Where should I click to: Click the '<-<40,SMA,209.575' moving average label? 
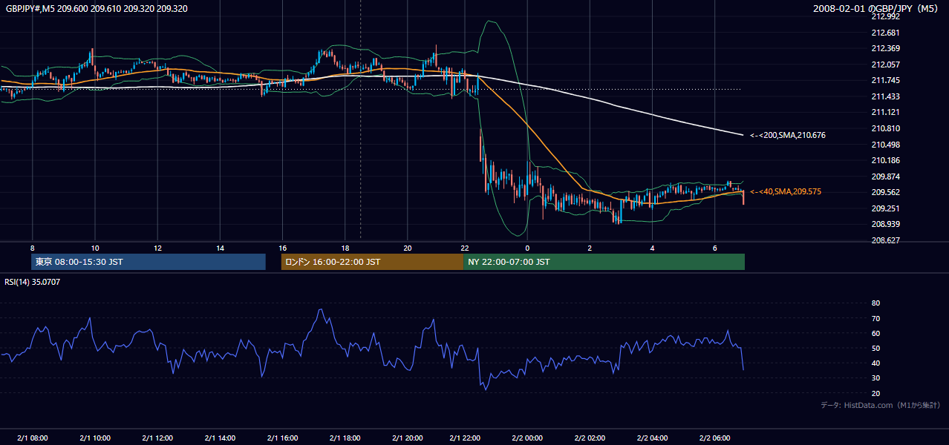tap(785, 191)
